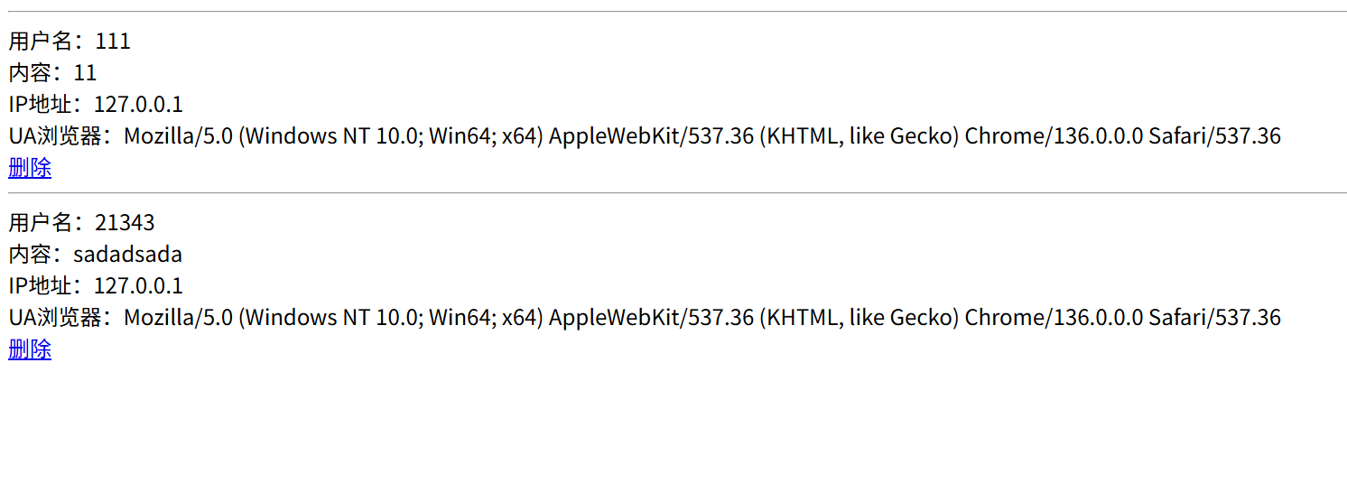Click the horizontal divider between the two entries
This screenshot has width=1347, height=493.
click(677, 193)
